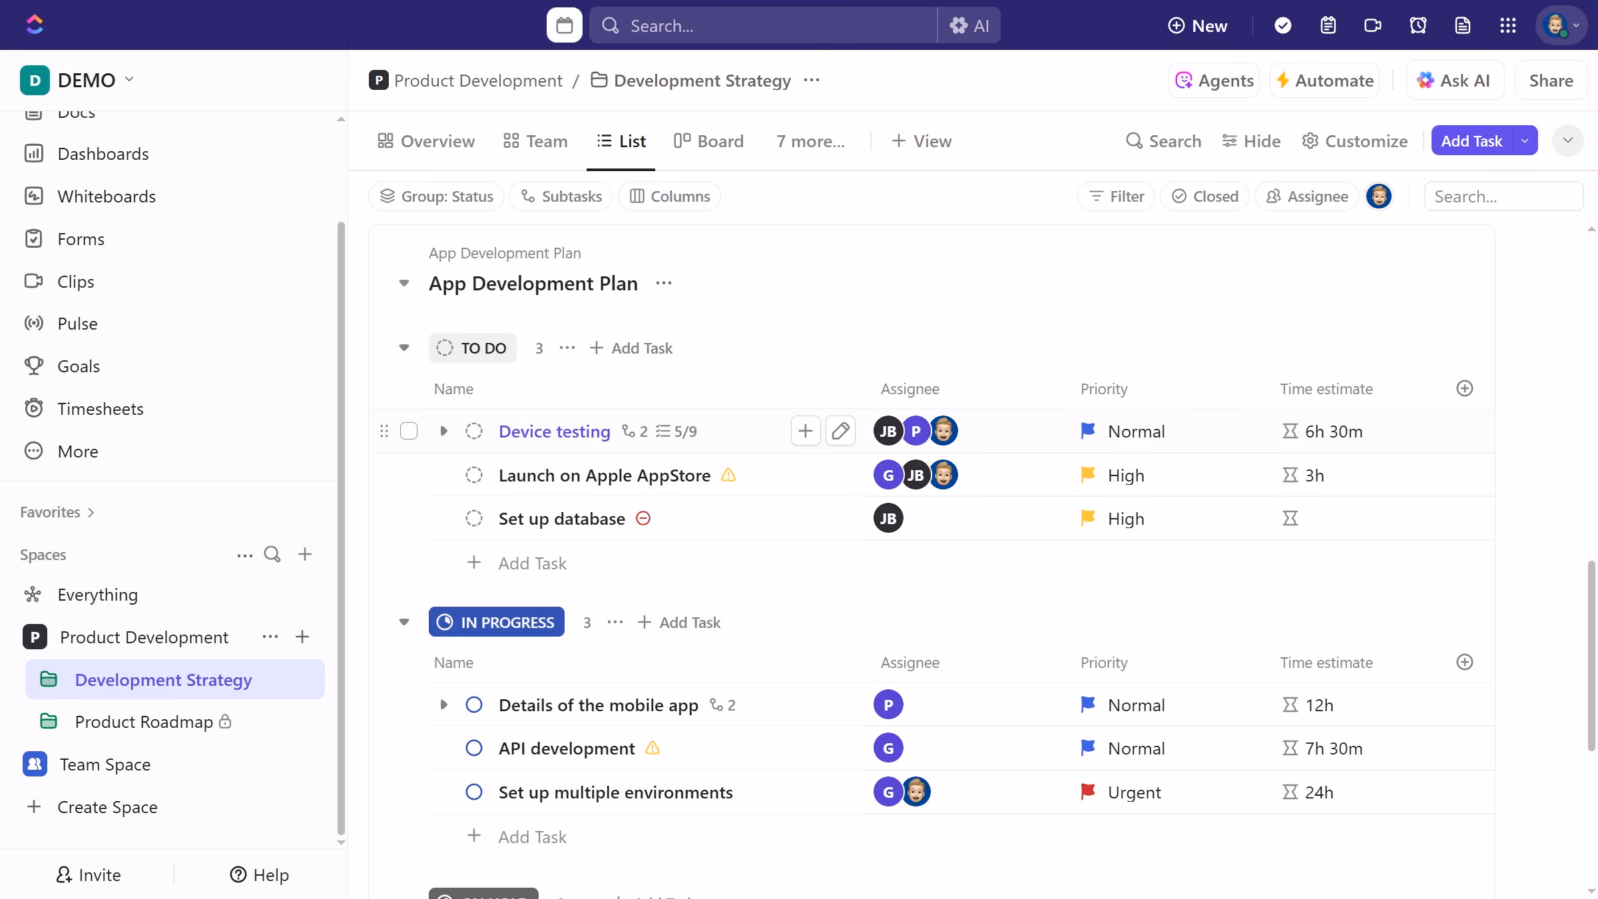Select the List view tab
This screenshot has height=899, width=1598.
point(621,141)
